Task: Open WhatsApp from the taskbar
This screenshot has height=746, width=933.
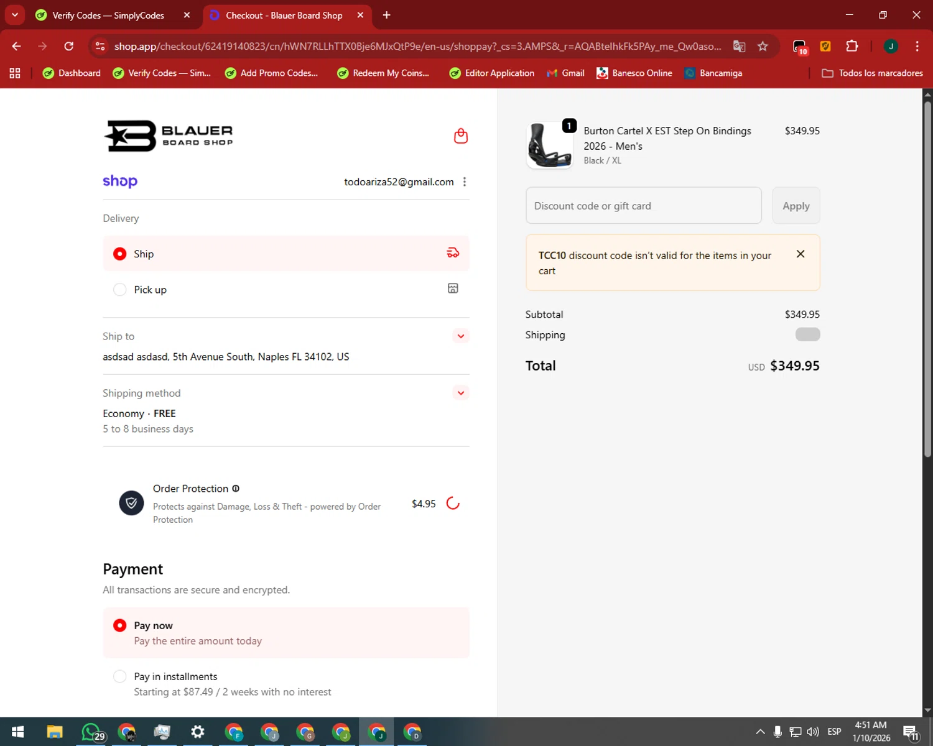Action: 91,732
